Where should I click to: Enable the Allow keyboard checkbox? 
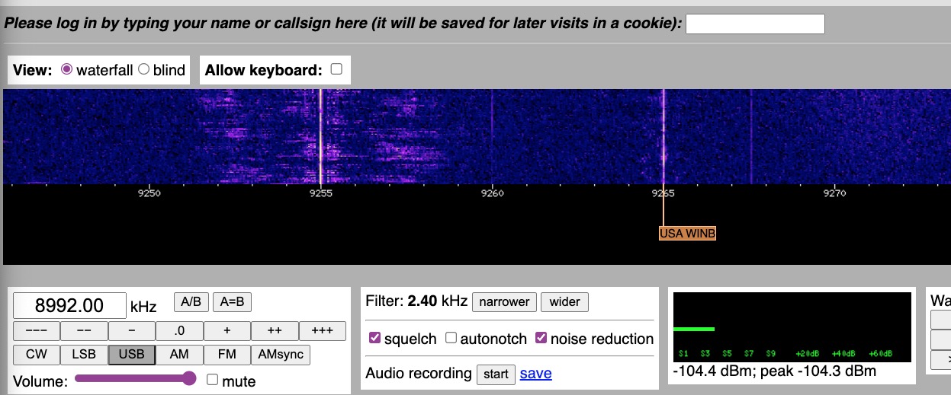tap(336, 69)
